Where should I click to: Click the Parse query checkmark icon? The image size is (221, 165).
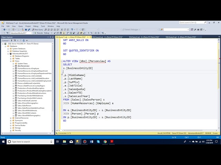click(x=55, y=33)
